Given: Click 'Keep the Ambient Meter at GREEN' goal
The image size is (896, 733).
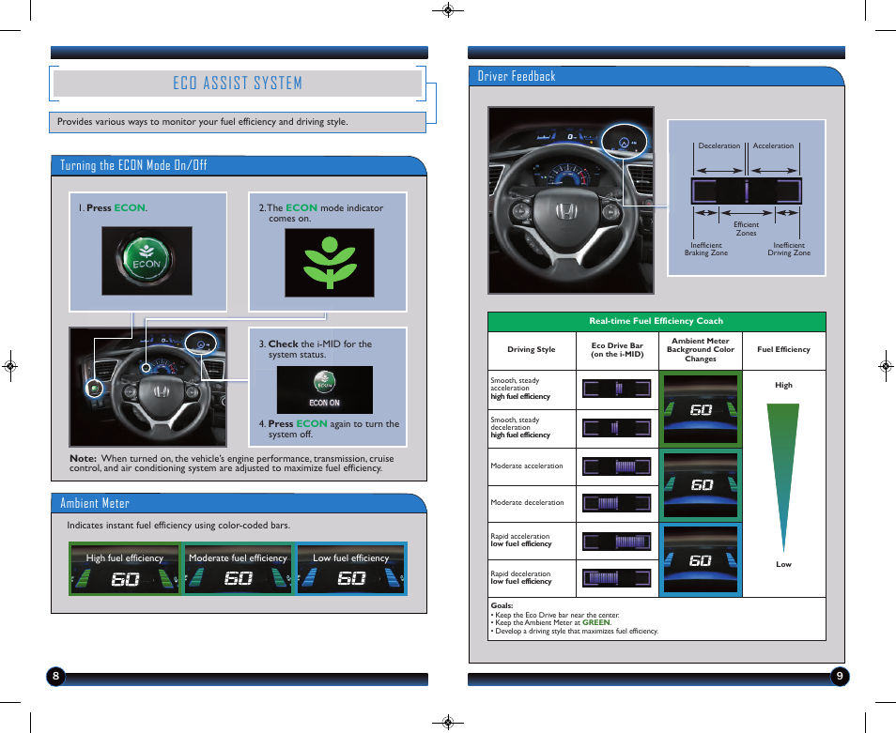Looking at the screenshot, I should (x=551, y=623).
